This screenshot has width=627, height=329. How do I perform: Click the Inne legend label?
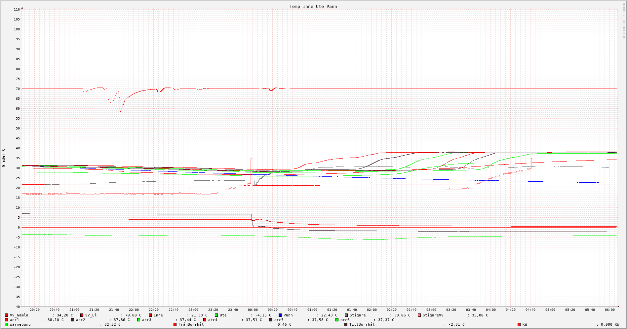click(x=158, y=315)
